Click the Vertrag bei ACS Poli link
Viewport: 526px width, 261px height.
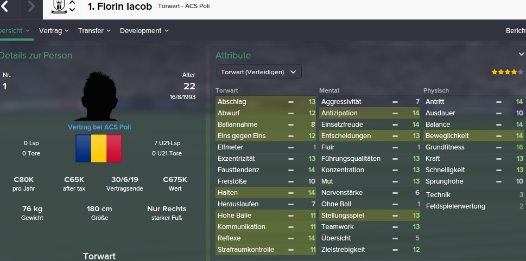[x=99, y=127]
